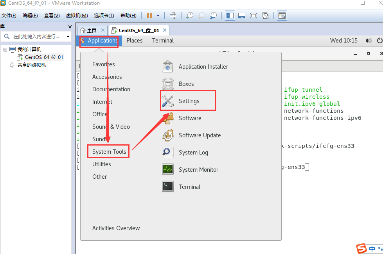Click ifup-tunnel in the terminal output
Viewport: 383px width, 254px height.
(x=303, y=90)
